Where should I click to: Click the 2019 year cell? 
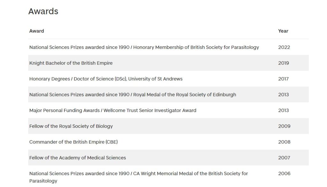coord(283,63)
